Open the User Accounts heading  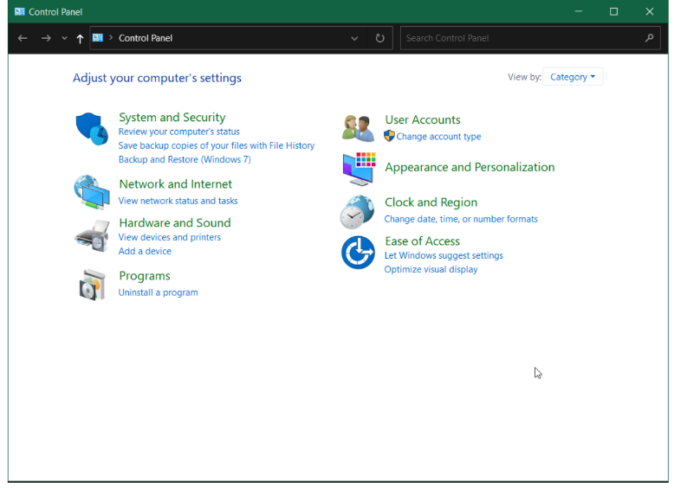coord(423,119)
